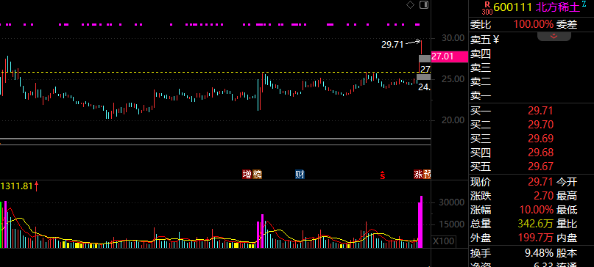Click the 卖二 ask row label

pos(481,81)
